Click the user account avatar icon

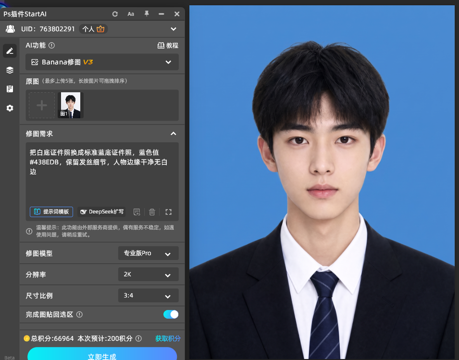tap(10, 29)
